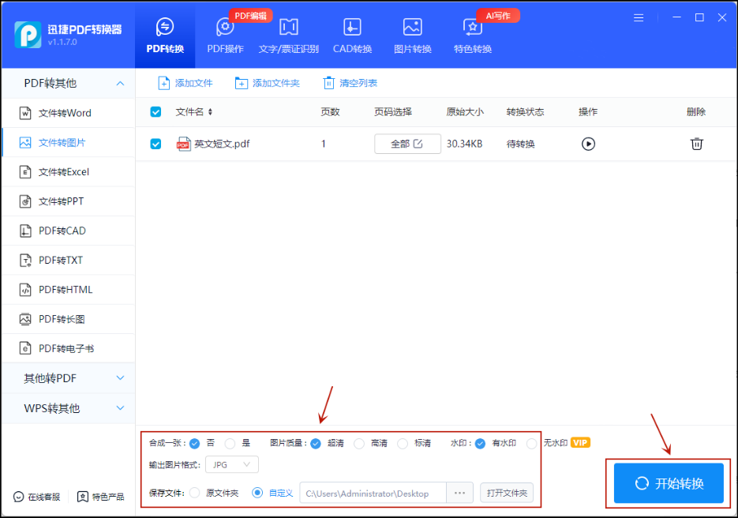738x518 pixels.
Task: Click the 打开文件夹 button
Action: click(507, 493)
